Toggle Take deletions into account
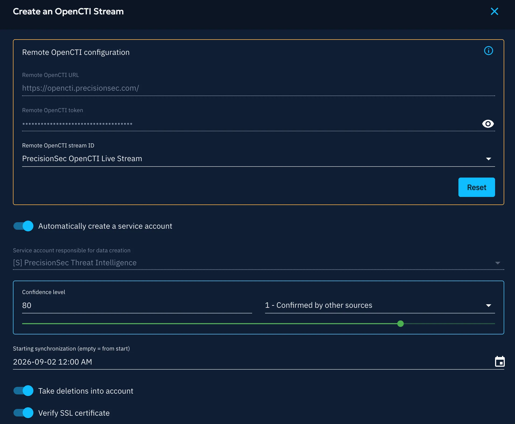This screenshot has width=515, height=424. (x=23, y=391)
